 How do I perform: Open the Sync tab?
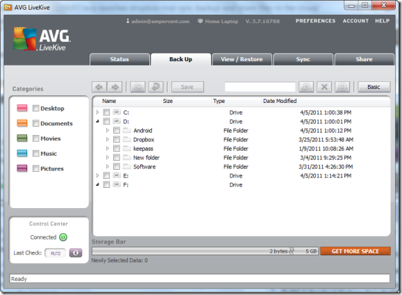[x=303, y=59]
